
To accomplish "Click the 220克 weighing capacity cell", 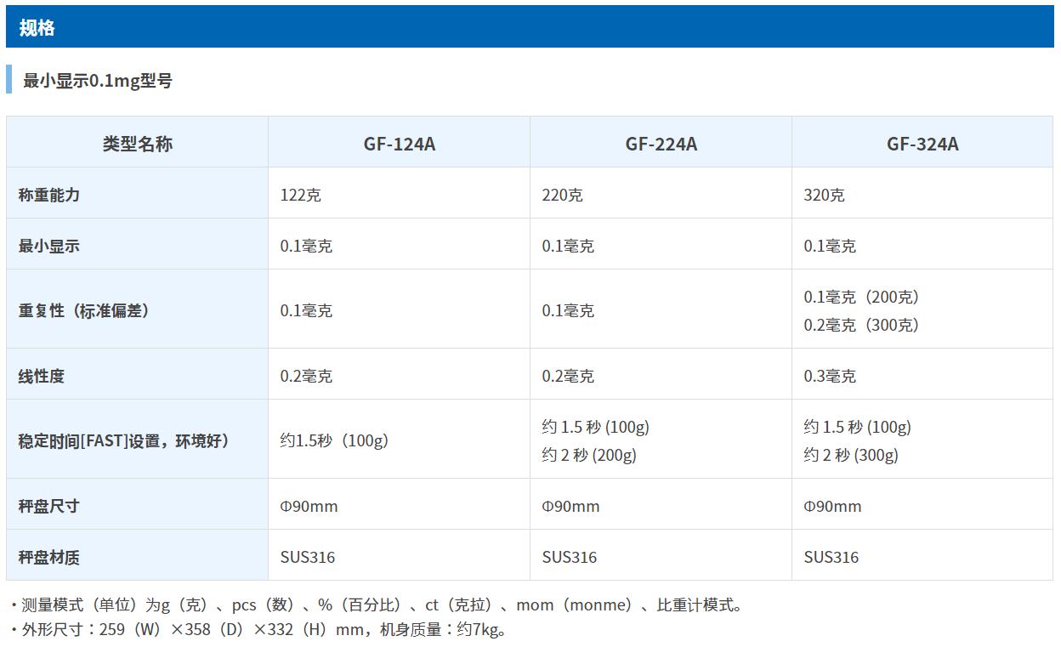I will 563,195.
